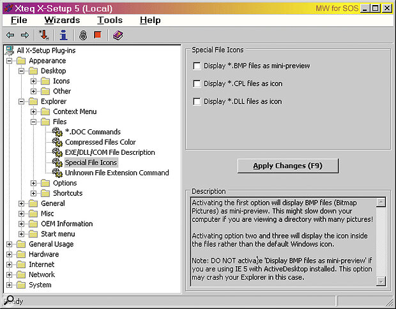Viewport: 396px width, 309px height.
Task: Click the Network folder icon
Action: [21, 274]
